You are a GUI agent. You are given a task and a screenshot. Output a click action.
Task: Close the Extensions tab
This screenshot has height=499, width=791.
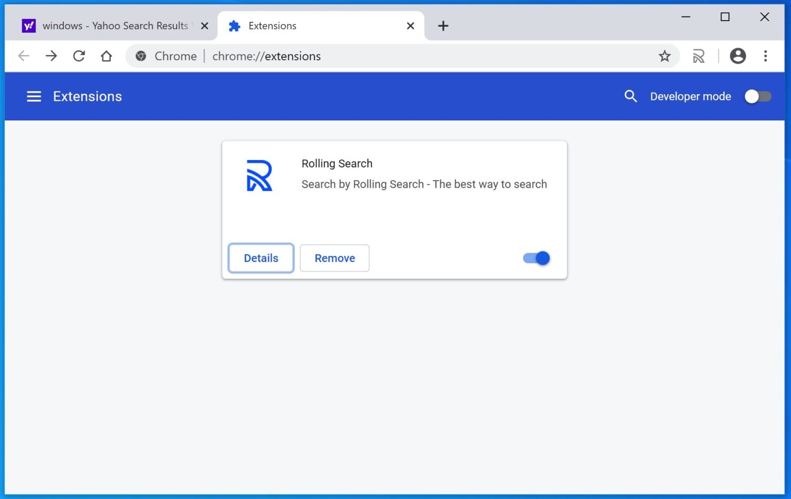pyautogui.click(x=410, y=26)
